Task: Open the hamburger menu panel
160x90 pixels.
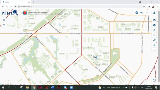Action: (4, 25)
